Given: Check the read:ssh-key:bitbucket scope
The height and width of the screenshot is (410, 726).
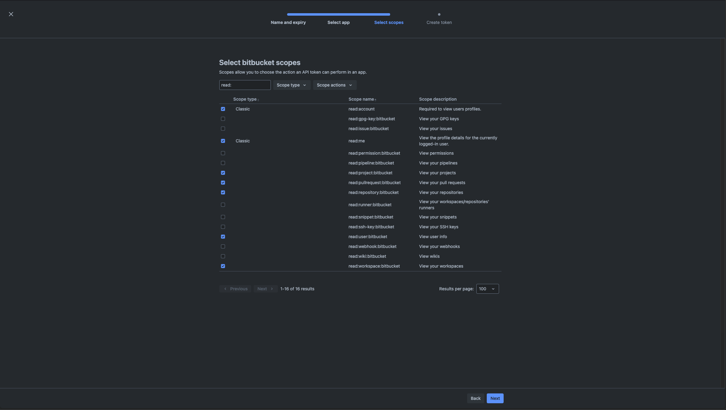Looking at the screenshot, I should [x=223, y=227].
